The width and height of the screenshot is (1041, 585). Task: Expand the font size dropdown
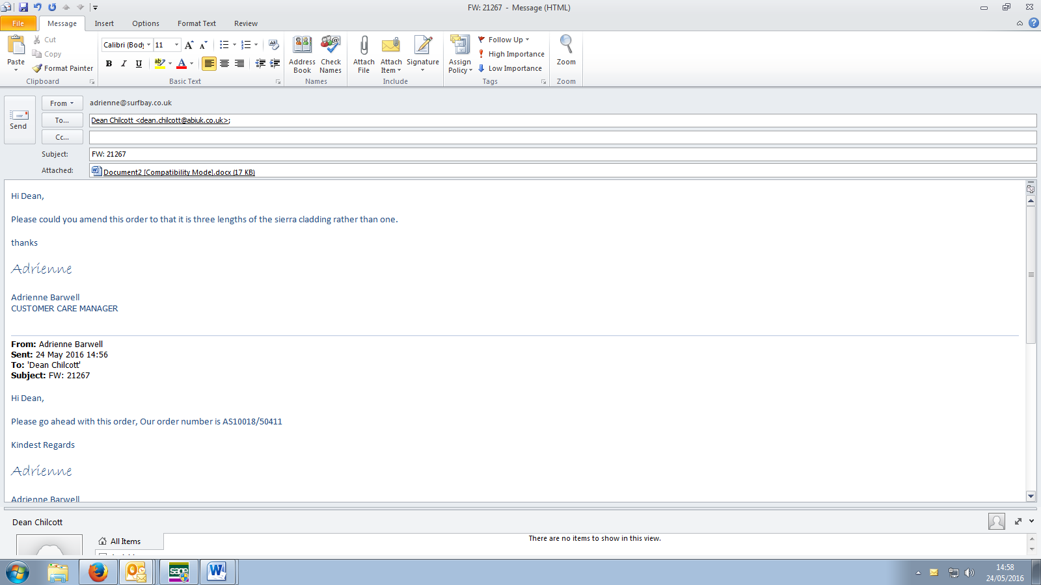point(176,45)
